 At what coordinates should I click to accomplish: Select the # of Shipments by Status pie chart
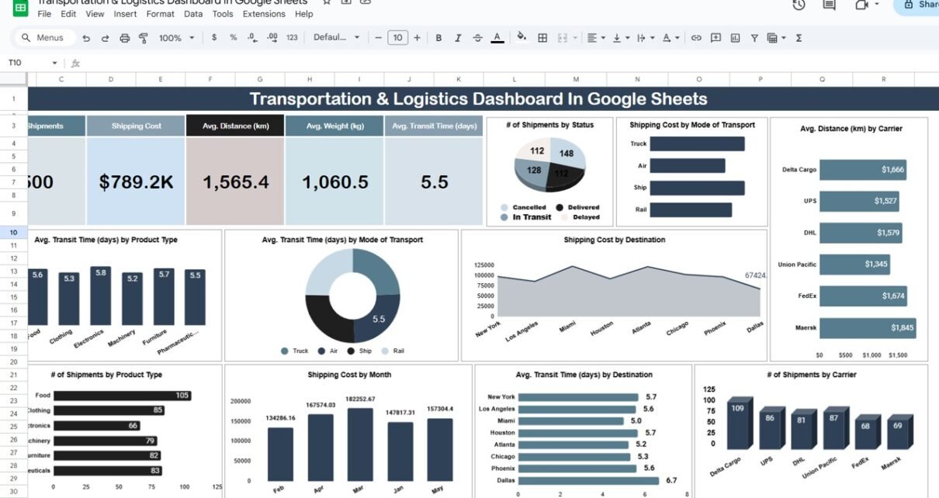[x=549, y=171]
